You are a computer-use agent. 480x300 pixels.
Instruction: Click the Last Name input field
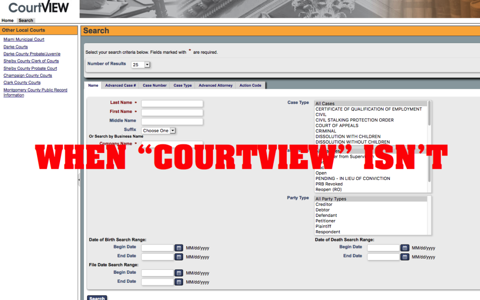tap(172, 104)
